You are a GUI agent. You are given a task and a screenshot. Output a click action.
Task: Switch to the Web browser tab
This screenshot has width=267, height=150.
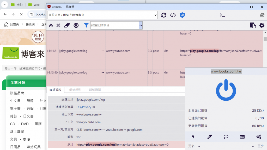34,5
